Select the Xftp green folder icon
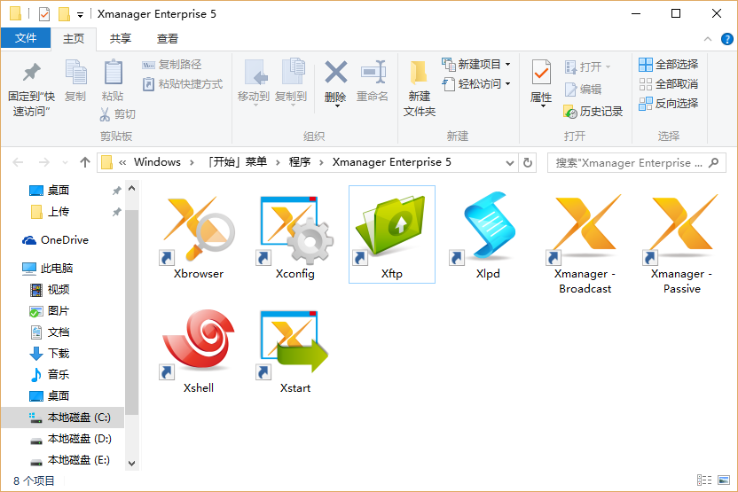 391,228
